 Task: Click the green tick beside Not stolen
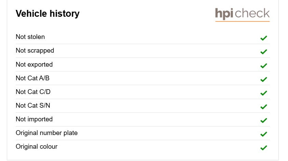click(x=263, y=38)
